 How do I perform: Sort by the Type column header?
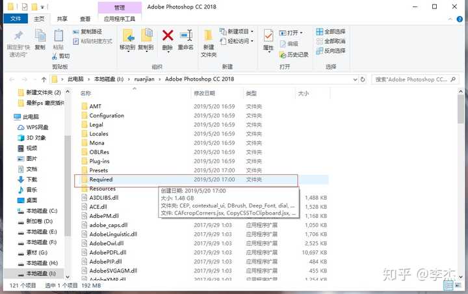(251, 93)
